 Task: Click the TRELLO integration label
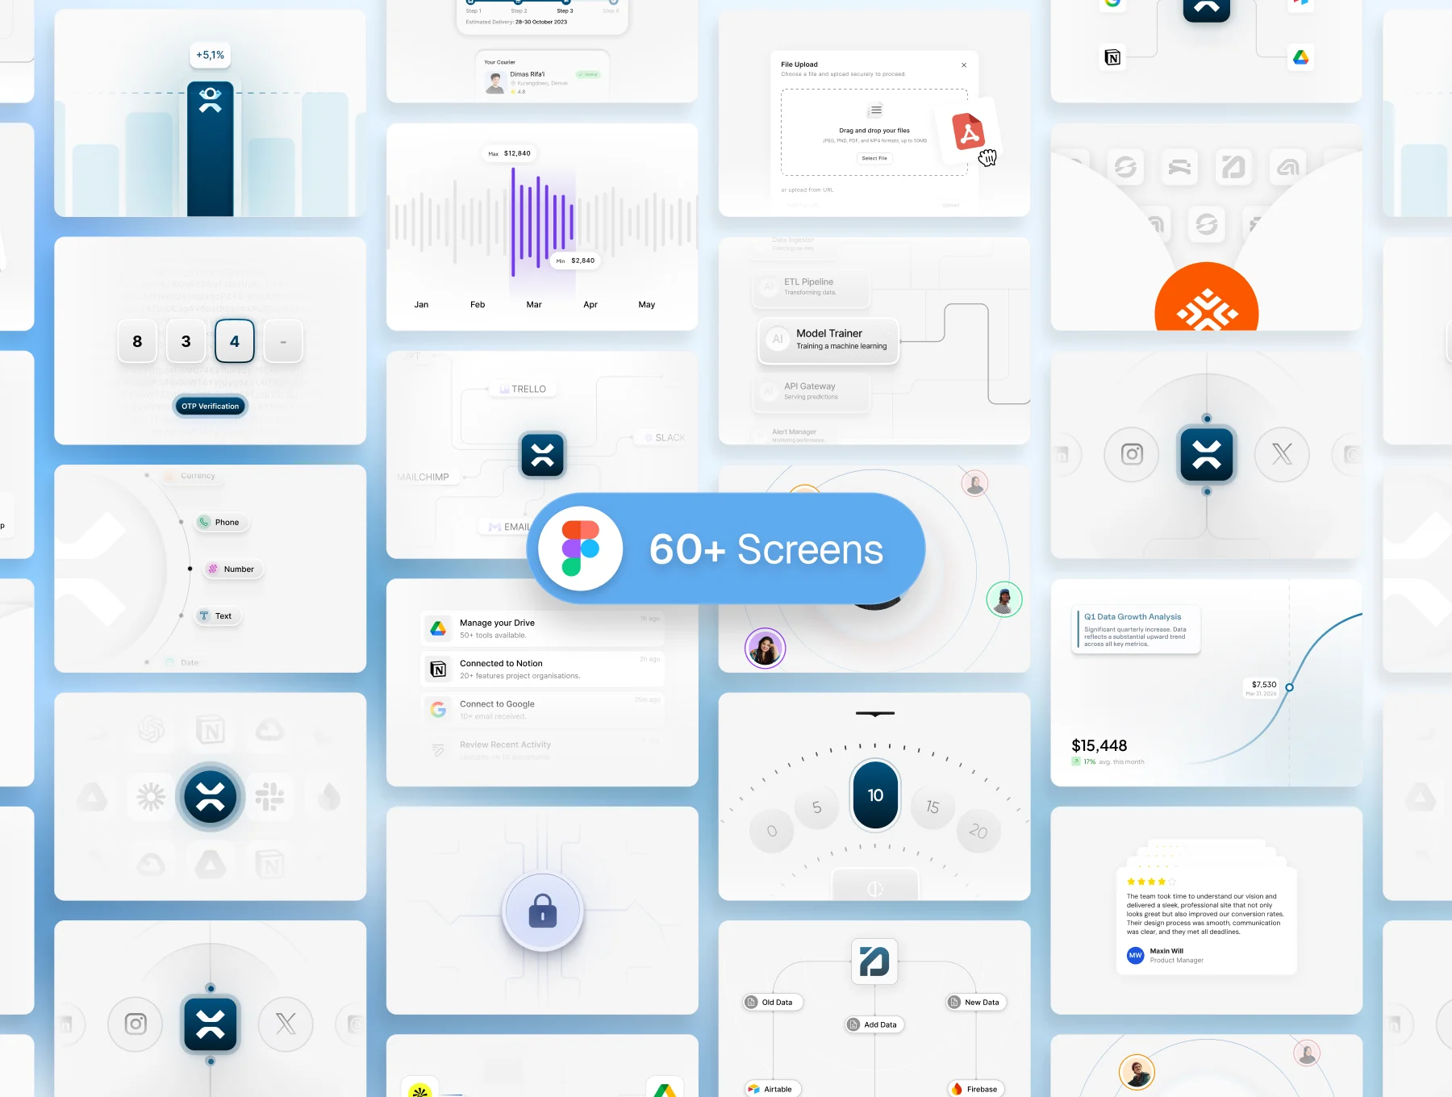click(523, 389)
